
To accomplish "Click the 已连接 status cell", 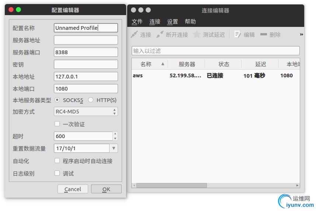I will 215,75.
